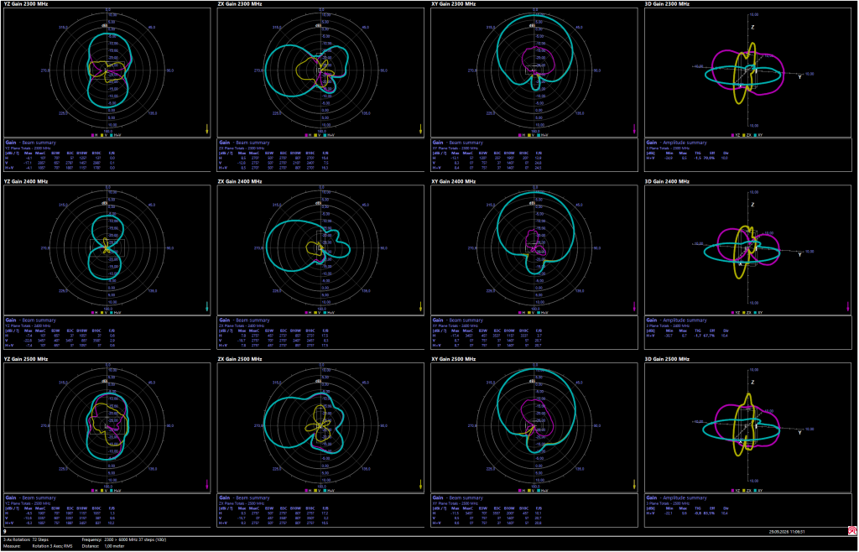The image size is (859, 552).
Task: Click 'Gain - Amplitude summary' heading below 3D Gain 2300 MHz
Action: (x=676, y=143)
